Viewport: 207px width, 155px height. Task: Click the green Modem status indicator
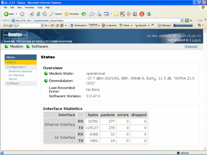pos(6,46)
